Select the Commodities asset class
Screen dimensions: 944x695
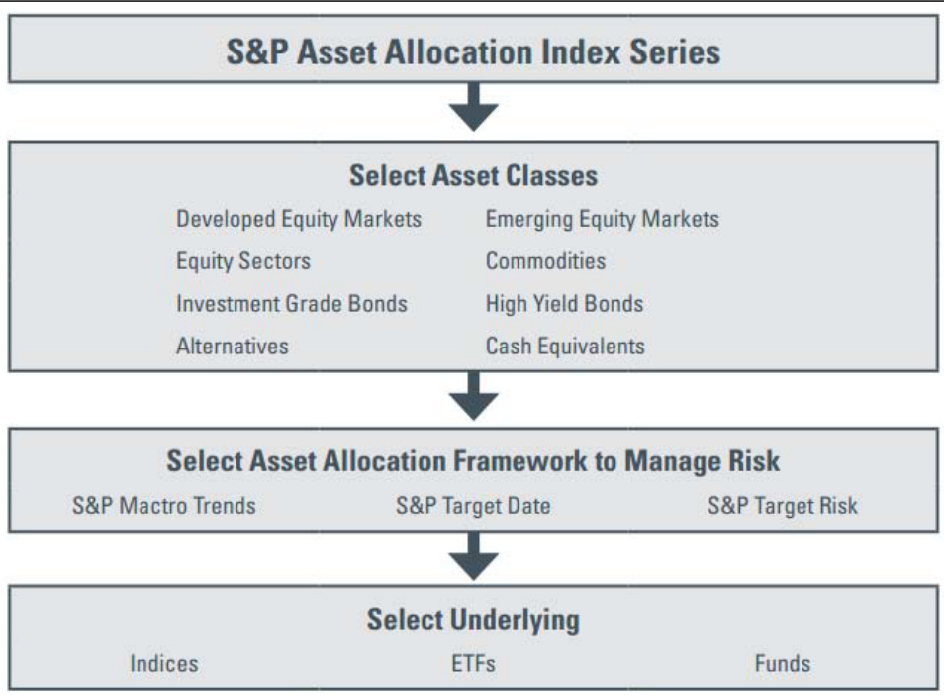(x=545, y=261)
